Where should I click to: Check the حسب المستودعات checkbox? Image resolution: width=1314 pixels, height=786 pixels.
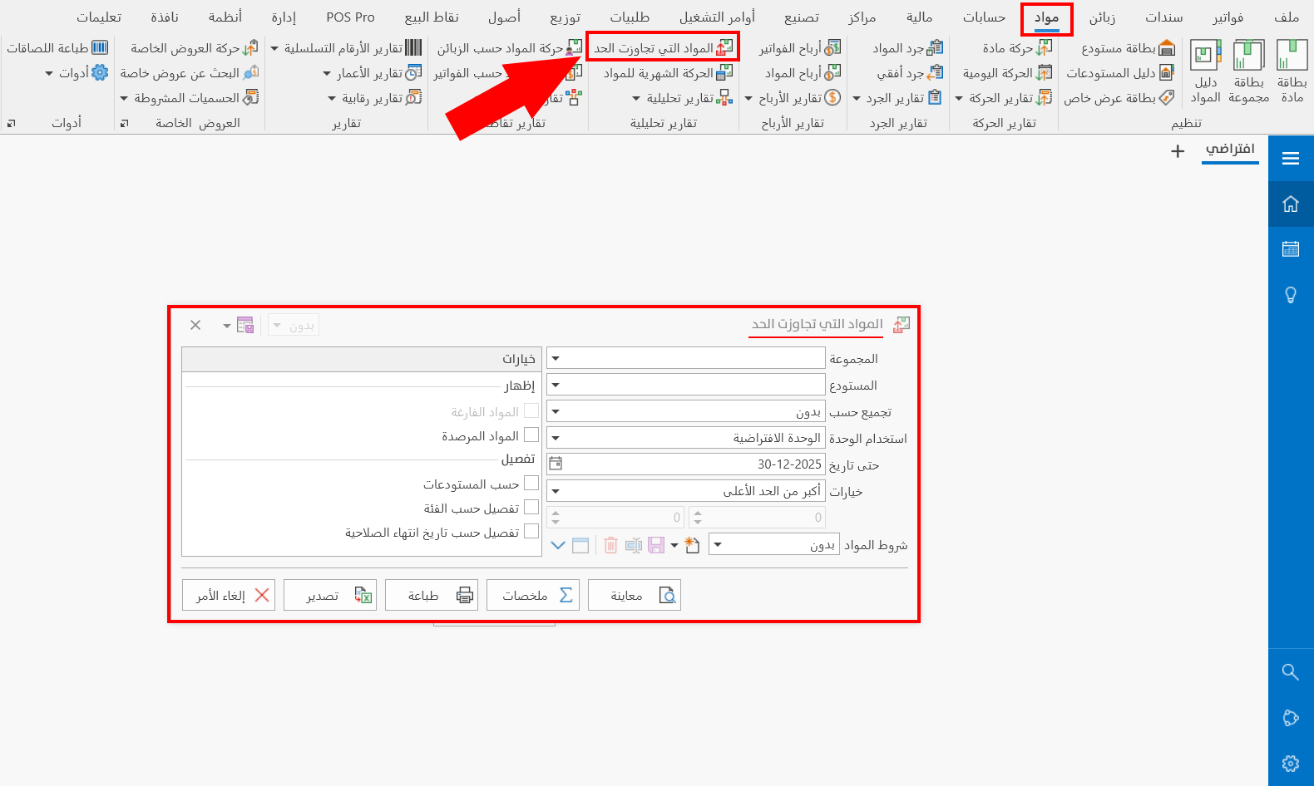pyautogui.click(x=531, y=483)
